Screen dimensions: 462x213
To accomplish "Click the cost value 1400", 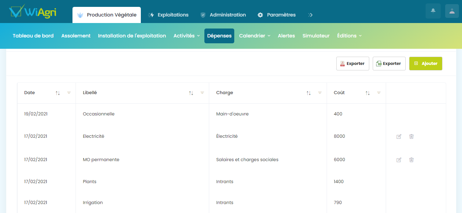I will pyautogui.click(x=339, y=182).
